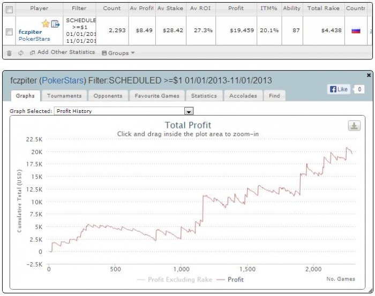Click the fczpiter player name link

pos(30,32)
